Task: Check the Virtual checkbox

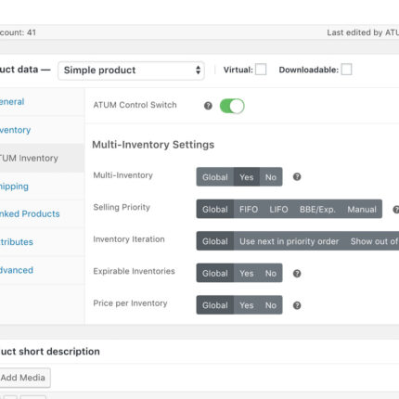Action: (261, 70)
